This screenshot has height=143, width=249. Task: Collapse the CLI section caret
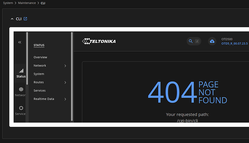(12, 19)
